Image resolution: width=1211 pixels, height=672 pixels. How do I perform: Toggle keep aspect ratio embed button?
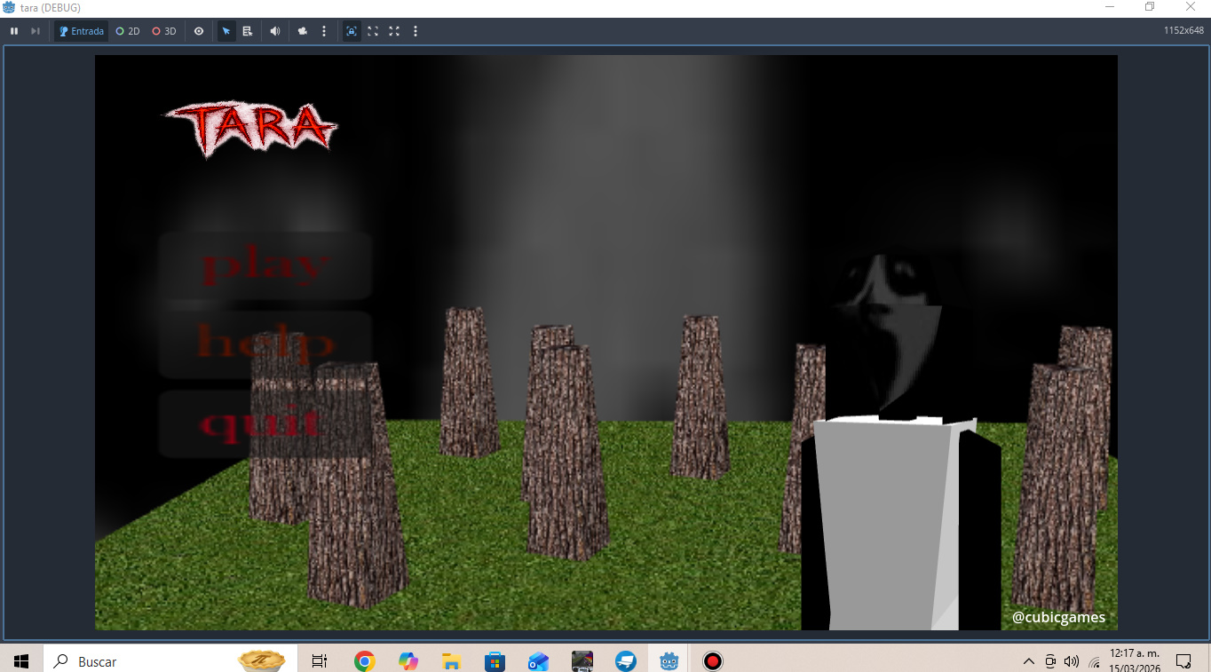tap(352, 31)
